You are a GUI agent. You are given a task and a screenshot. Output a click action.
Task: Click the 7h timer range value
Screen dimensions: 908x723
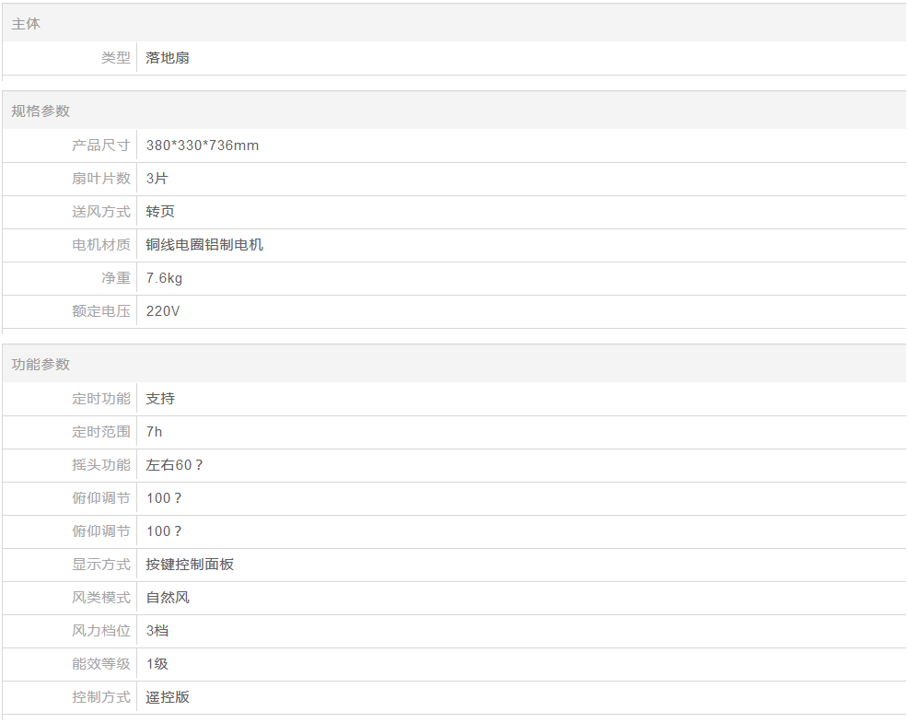pyautogui.click(x=154, y=432)
